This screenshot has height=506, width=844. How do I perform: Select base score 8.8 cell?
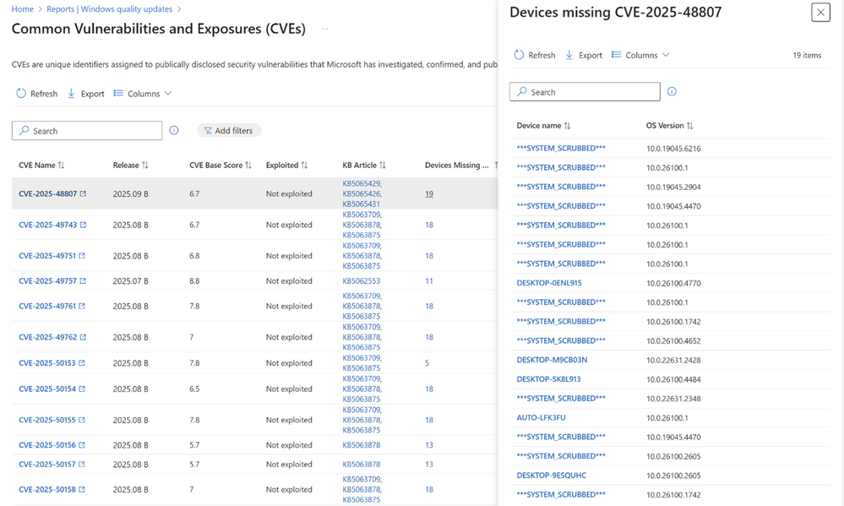(194, 281)
